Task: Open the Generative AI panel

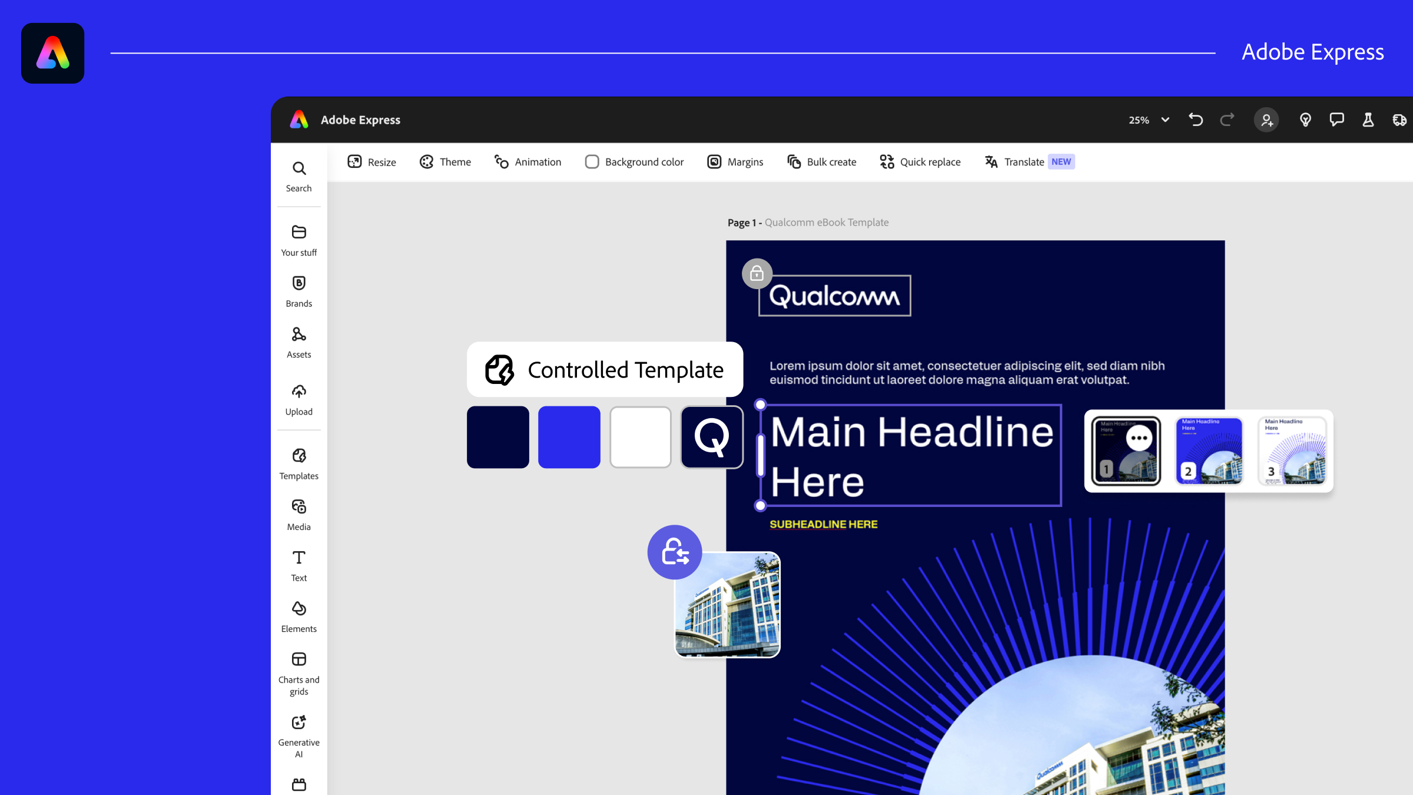Action: [298, 736]
